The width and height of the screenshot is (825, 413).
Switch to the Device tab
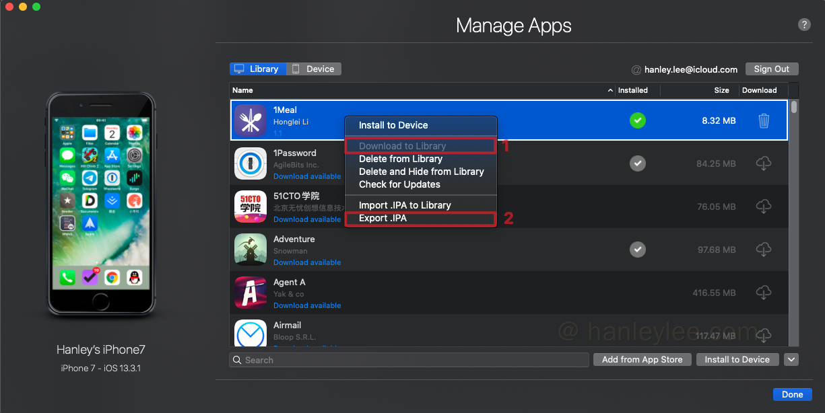314,69
